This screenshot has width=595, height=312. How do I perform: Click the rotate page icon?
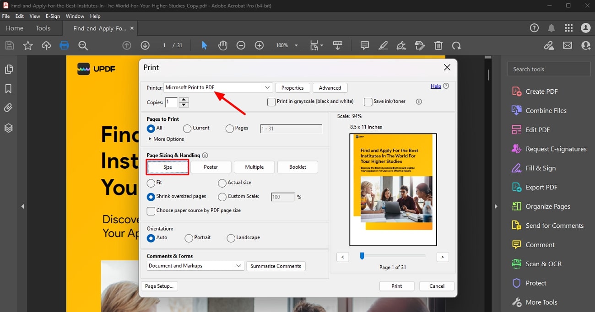(456, 45)
